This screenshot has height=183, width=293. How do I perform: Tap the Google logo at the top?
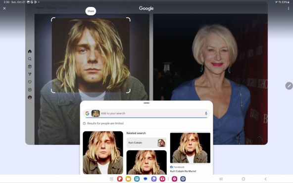coord(146,8)
